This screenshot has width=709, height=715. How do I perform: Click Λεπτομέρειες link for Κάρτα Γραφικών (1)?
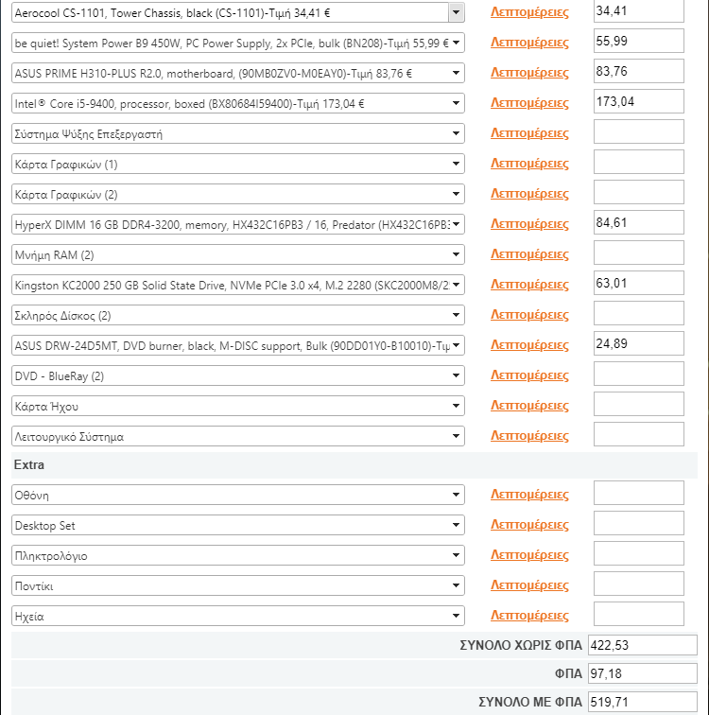point(529,164)
